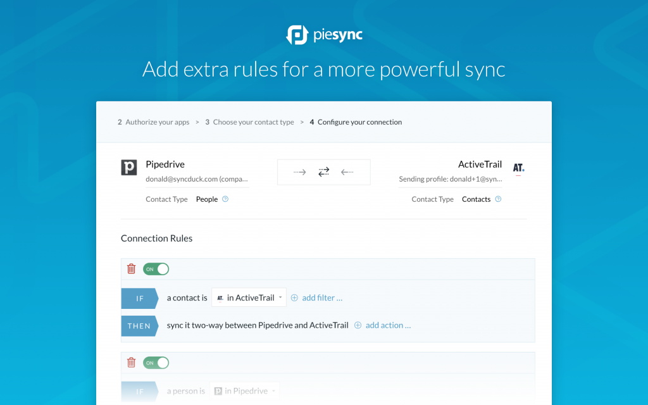Open help icon next to People
Screen dimensions: 648x405
(225, 199)
